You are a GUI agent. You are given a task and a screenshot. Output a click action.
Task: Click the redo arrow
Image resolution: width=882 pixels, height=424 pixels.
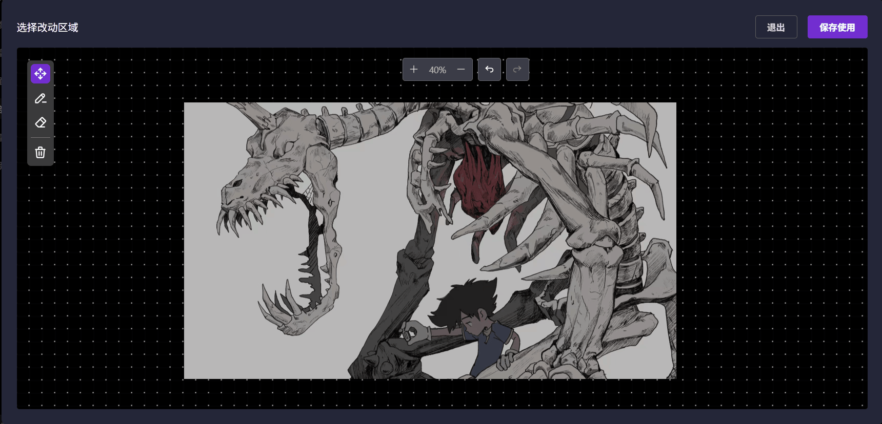pyautogui.click(x=517, y=69)
